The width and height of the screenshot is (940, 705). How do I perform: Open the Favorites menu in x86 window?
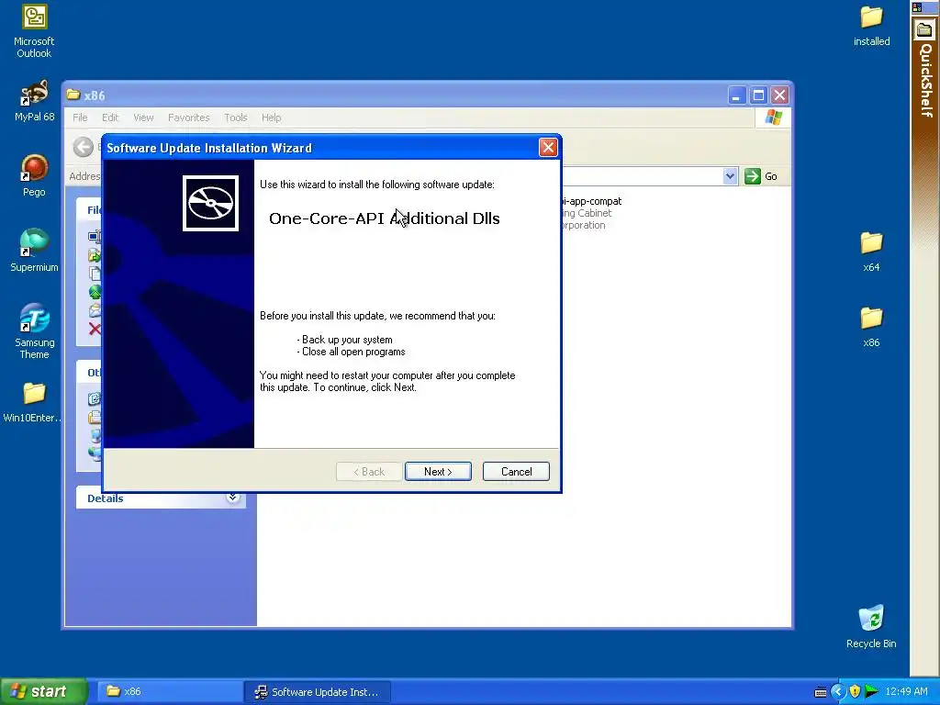pyautogui.click(x=189, y=117)
